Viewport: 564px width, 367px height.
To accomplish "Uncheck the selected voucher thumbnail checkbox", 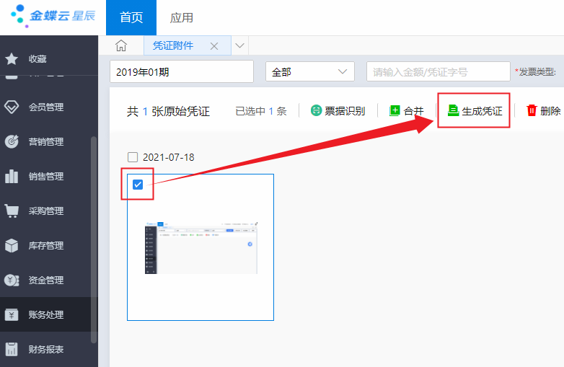I will 138,185.
